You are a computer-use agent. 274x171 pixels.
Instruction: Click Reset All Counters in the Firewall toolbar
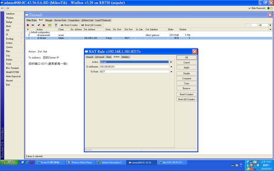[x=92, y=25]
